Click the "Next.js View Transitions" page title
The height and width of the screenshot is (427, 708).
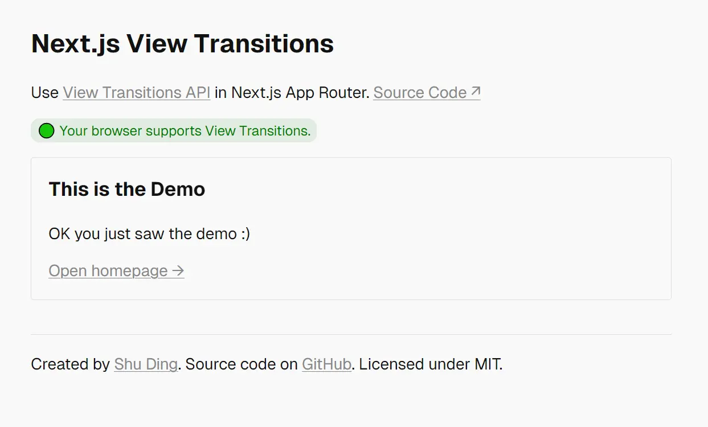(182, 44)
